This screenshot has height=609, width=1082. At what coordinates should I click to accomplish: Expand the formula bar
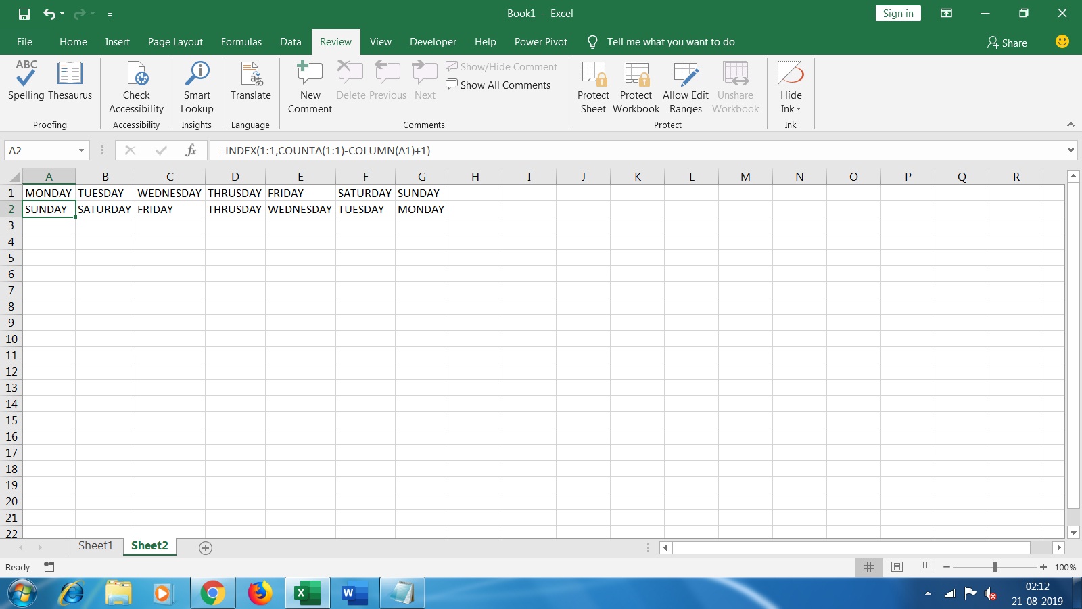tap(1071, 150)
